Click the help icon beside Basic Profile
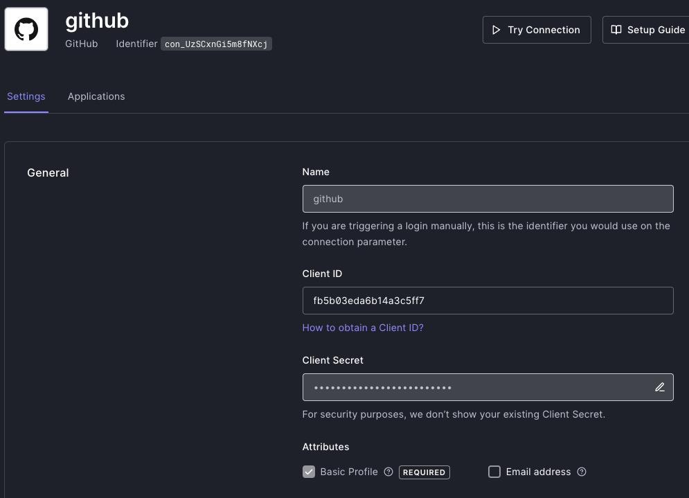Screen dimensions: 689x498 tap(388, 472)
